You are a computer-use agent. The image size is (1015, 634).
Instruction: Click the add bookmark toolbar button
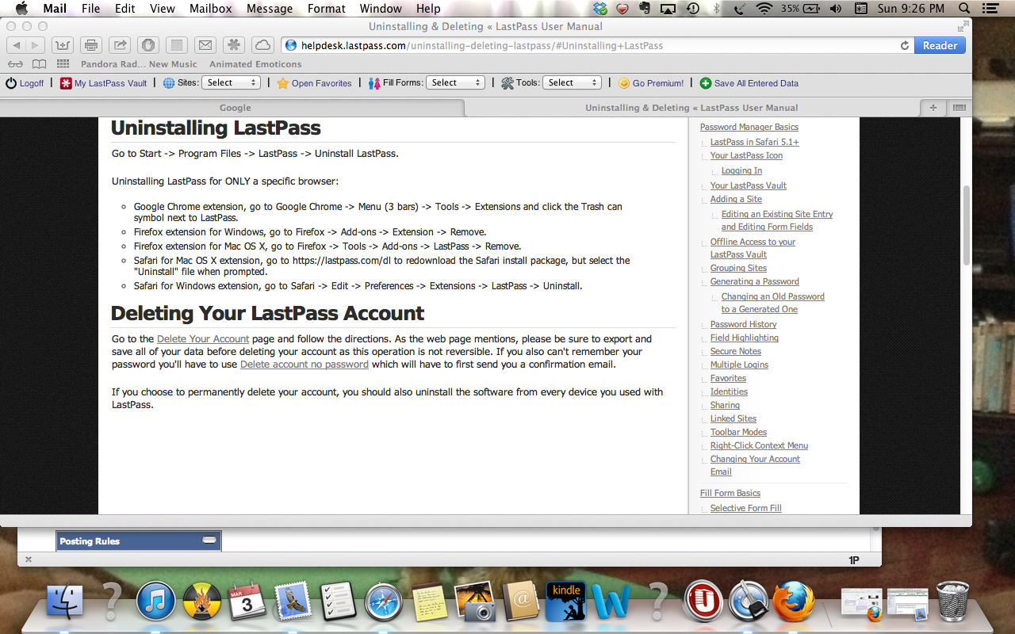(x=63, y=45)
